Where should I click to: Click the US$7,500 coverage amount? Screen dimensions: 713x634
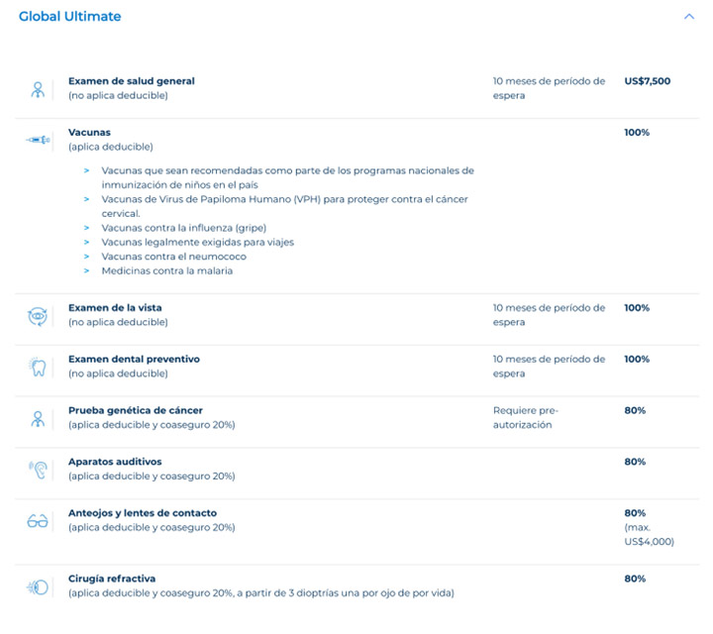(647, 81)
